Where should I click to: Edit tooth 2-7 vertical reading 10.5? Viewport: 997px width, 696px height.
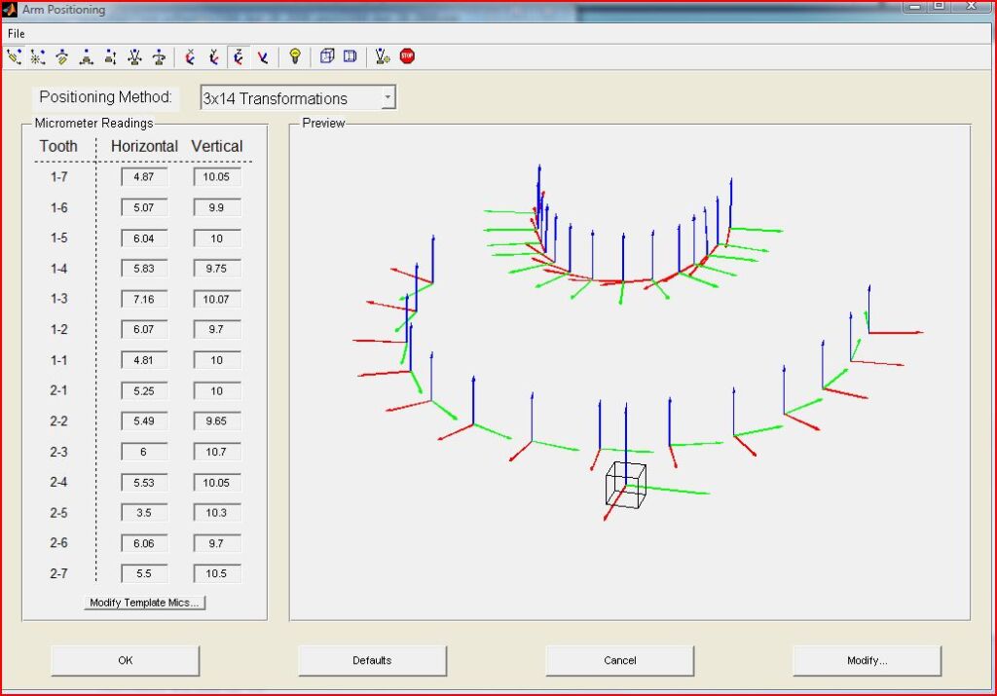(217, 573)
